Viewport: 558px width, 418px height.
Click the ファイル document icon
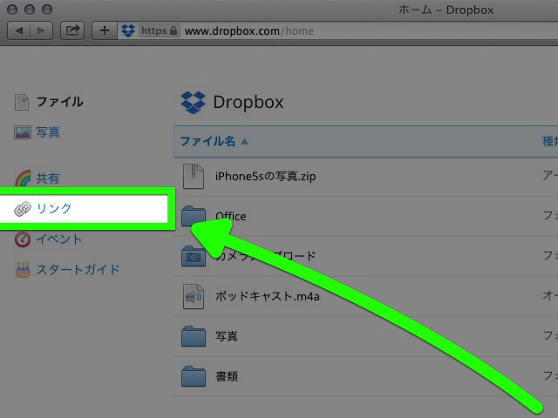coord(22,102)
